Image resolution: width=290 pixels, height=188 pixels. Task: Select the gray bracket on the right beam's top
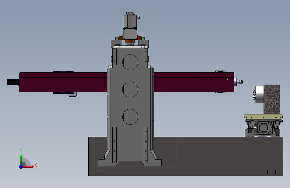[220, 72]
